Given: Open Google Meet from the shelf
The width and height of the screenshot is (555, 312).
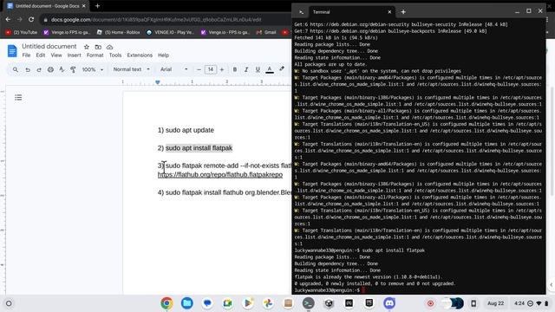Looking at the screenshot, I should 227,303.
